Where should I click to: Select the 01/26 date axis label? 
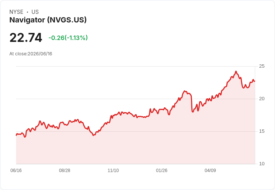(x=162, y=170)
